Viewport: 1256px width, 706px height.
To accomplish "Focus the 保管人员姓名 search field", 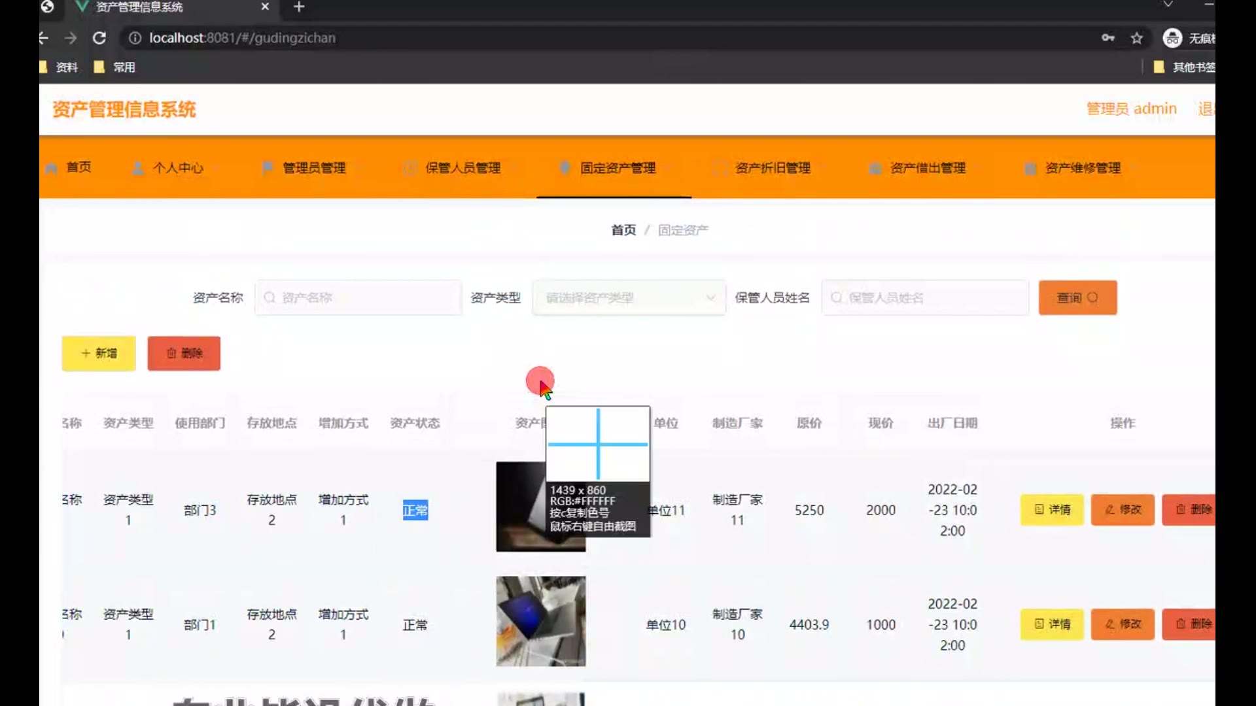I will 925,298.
